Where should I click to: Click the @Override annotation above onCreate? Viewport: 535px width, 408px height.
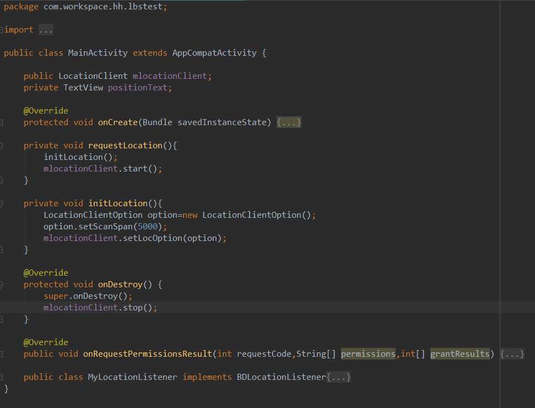46,111
